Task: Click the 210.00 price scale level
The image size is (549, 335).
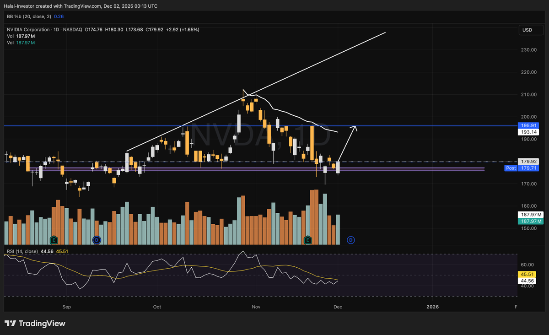Action: 529,95
